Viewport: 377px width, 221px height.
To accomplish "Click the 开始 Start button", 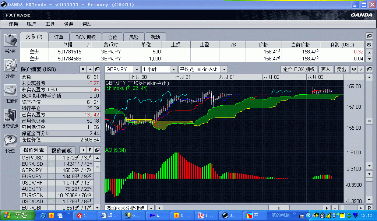I will point(18,215).
